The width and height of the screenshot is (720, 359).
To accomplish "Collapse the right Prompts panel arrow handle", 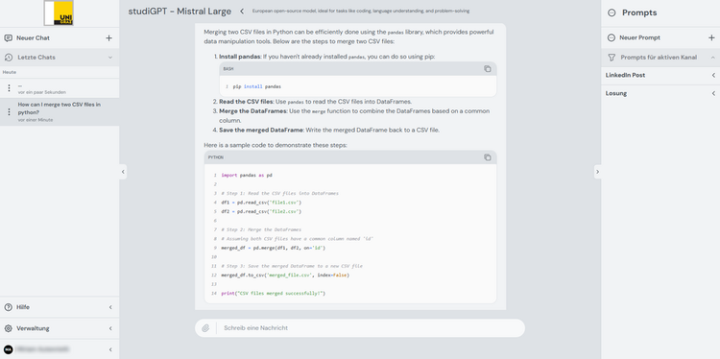I will point(597,172).
